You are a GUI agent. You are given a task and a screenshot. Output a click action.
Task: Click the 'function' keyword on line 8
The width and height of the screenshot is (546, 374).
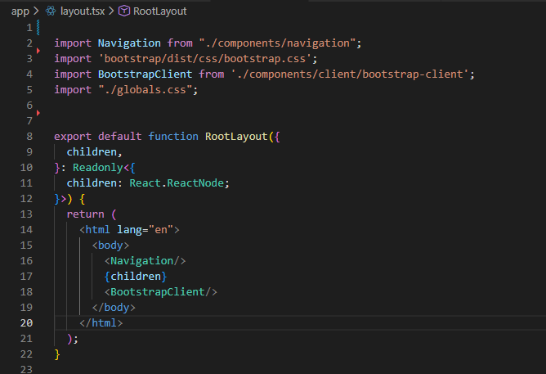[173, 137]
